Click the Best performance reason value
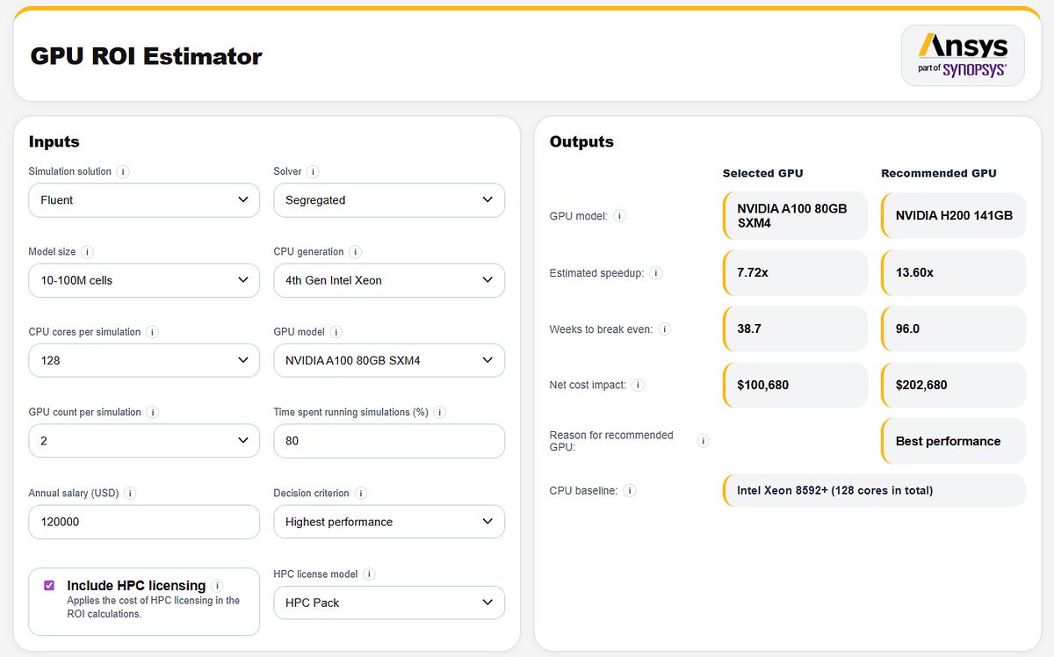 coord(953,441)
